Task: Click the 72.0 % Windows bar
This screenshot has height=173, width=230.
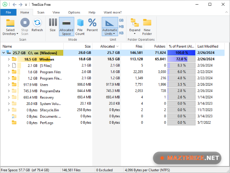Action: [181, 59]
